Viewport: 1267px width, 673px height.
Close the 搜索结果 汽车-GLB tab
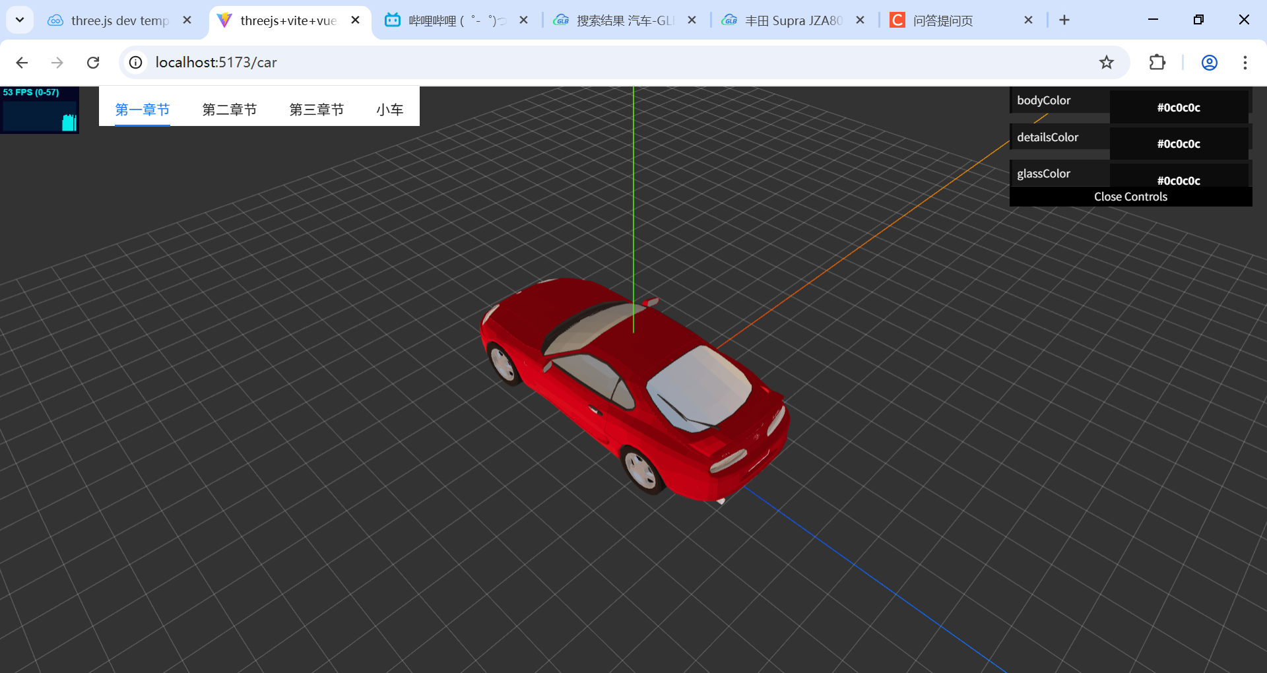pyautogui.click(x=692, y=20)
